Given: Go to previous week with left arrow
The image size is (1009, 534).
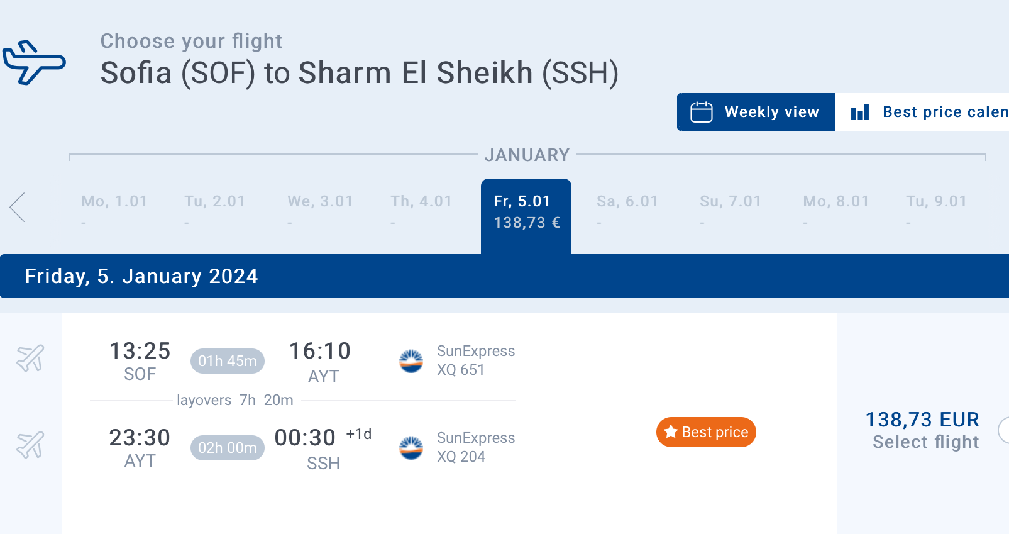Looking at the screenshot, I should [18, 207].
